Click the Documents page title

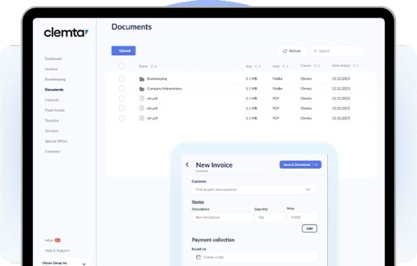132,27
